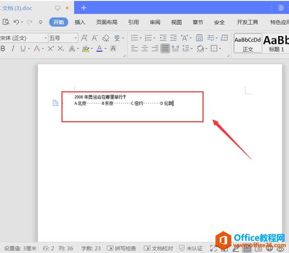This screenshot has width=289, height=253.
Task: Toggle 拼写检查 in status bar
Action: point(121,248)
